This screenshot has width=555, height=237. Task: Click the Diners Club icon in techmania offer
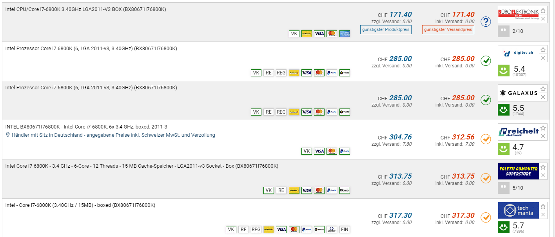coord(332,230)
